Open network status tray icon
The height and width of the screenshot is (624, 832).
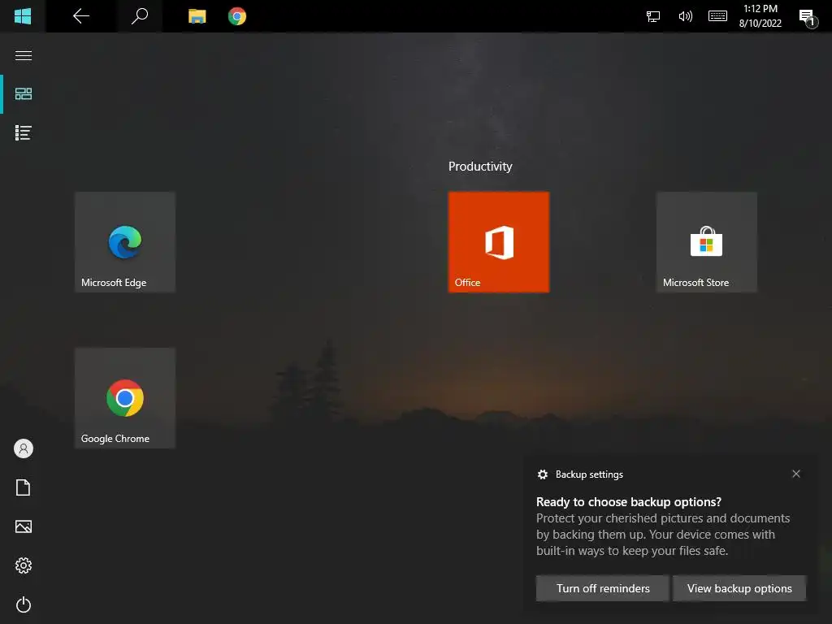click(x=653, y=16)
